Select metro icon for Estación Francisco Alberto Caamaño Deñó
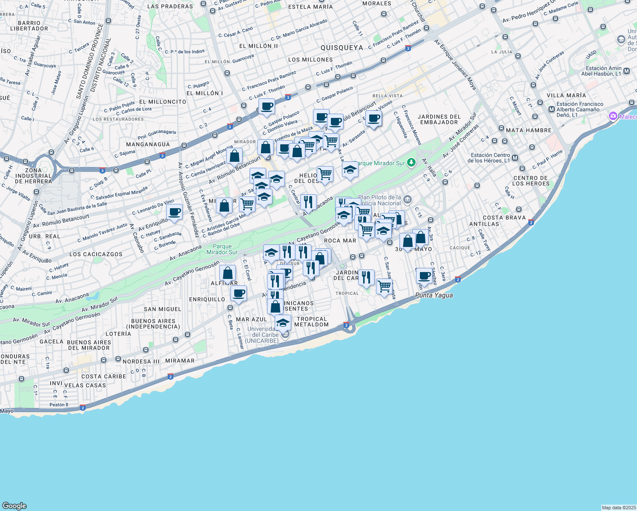This screenshot has width=637, height=511. click(x=552, y=109)
